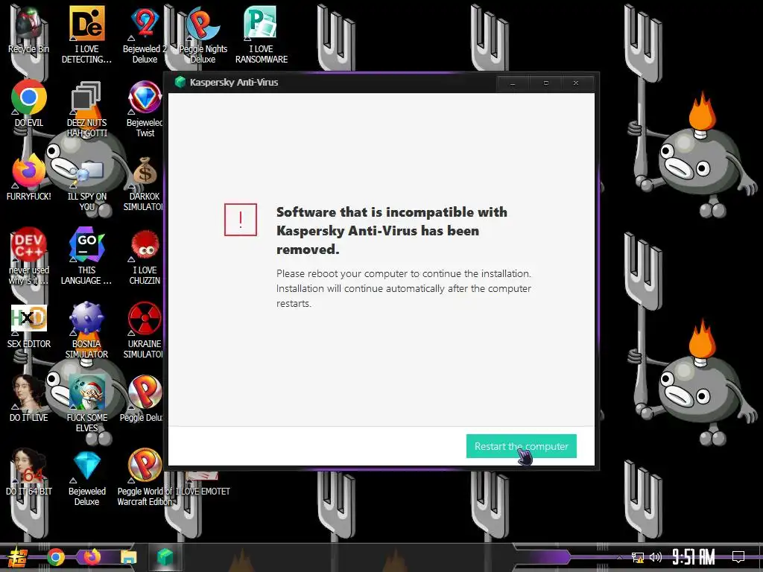763x572 pixels.
Task: Click the incompatible software removed heading
Action: tap(392, 231)
